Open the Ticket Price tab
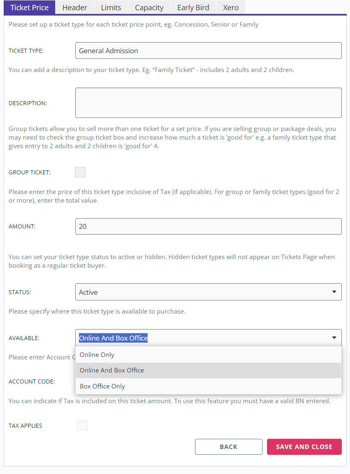Image resolution: width=350 pixels, height=474 pixels. point(29,7)
